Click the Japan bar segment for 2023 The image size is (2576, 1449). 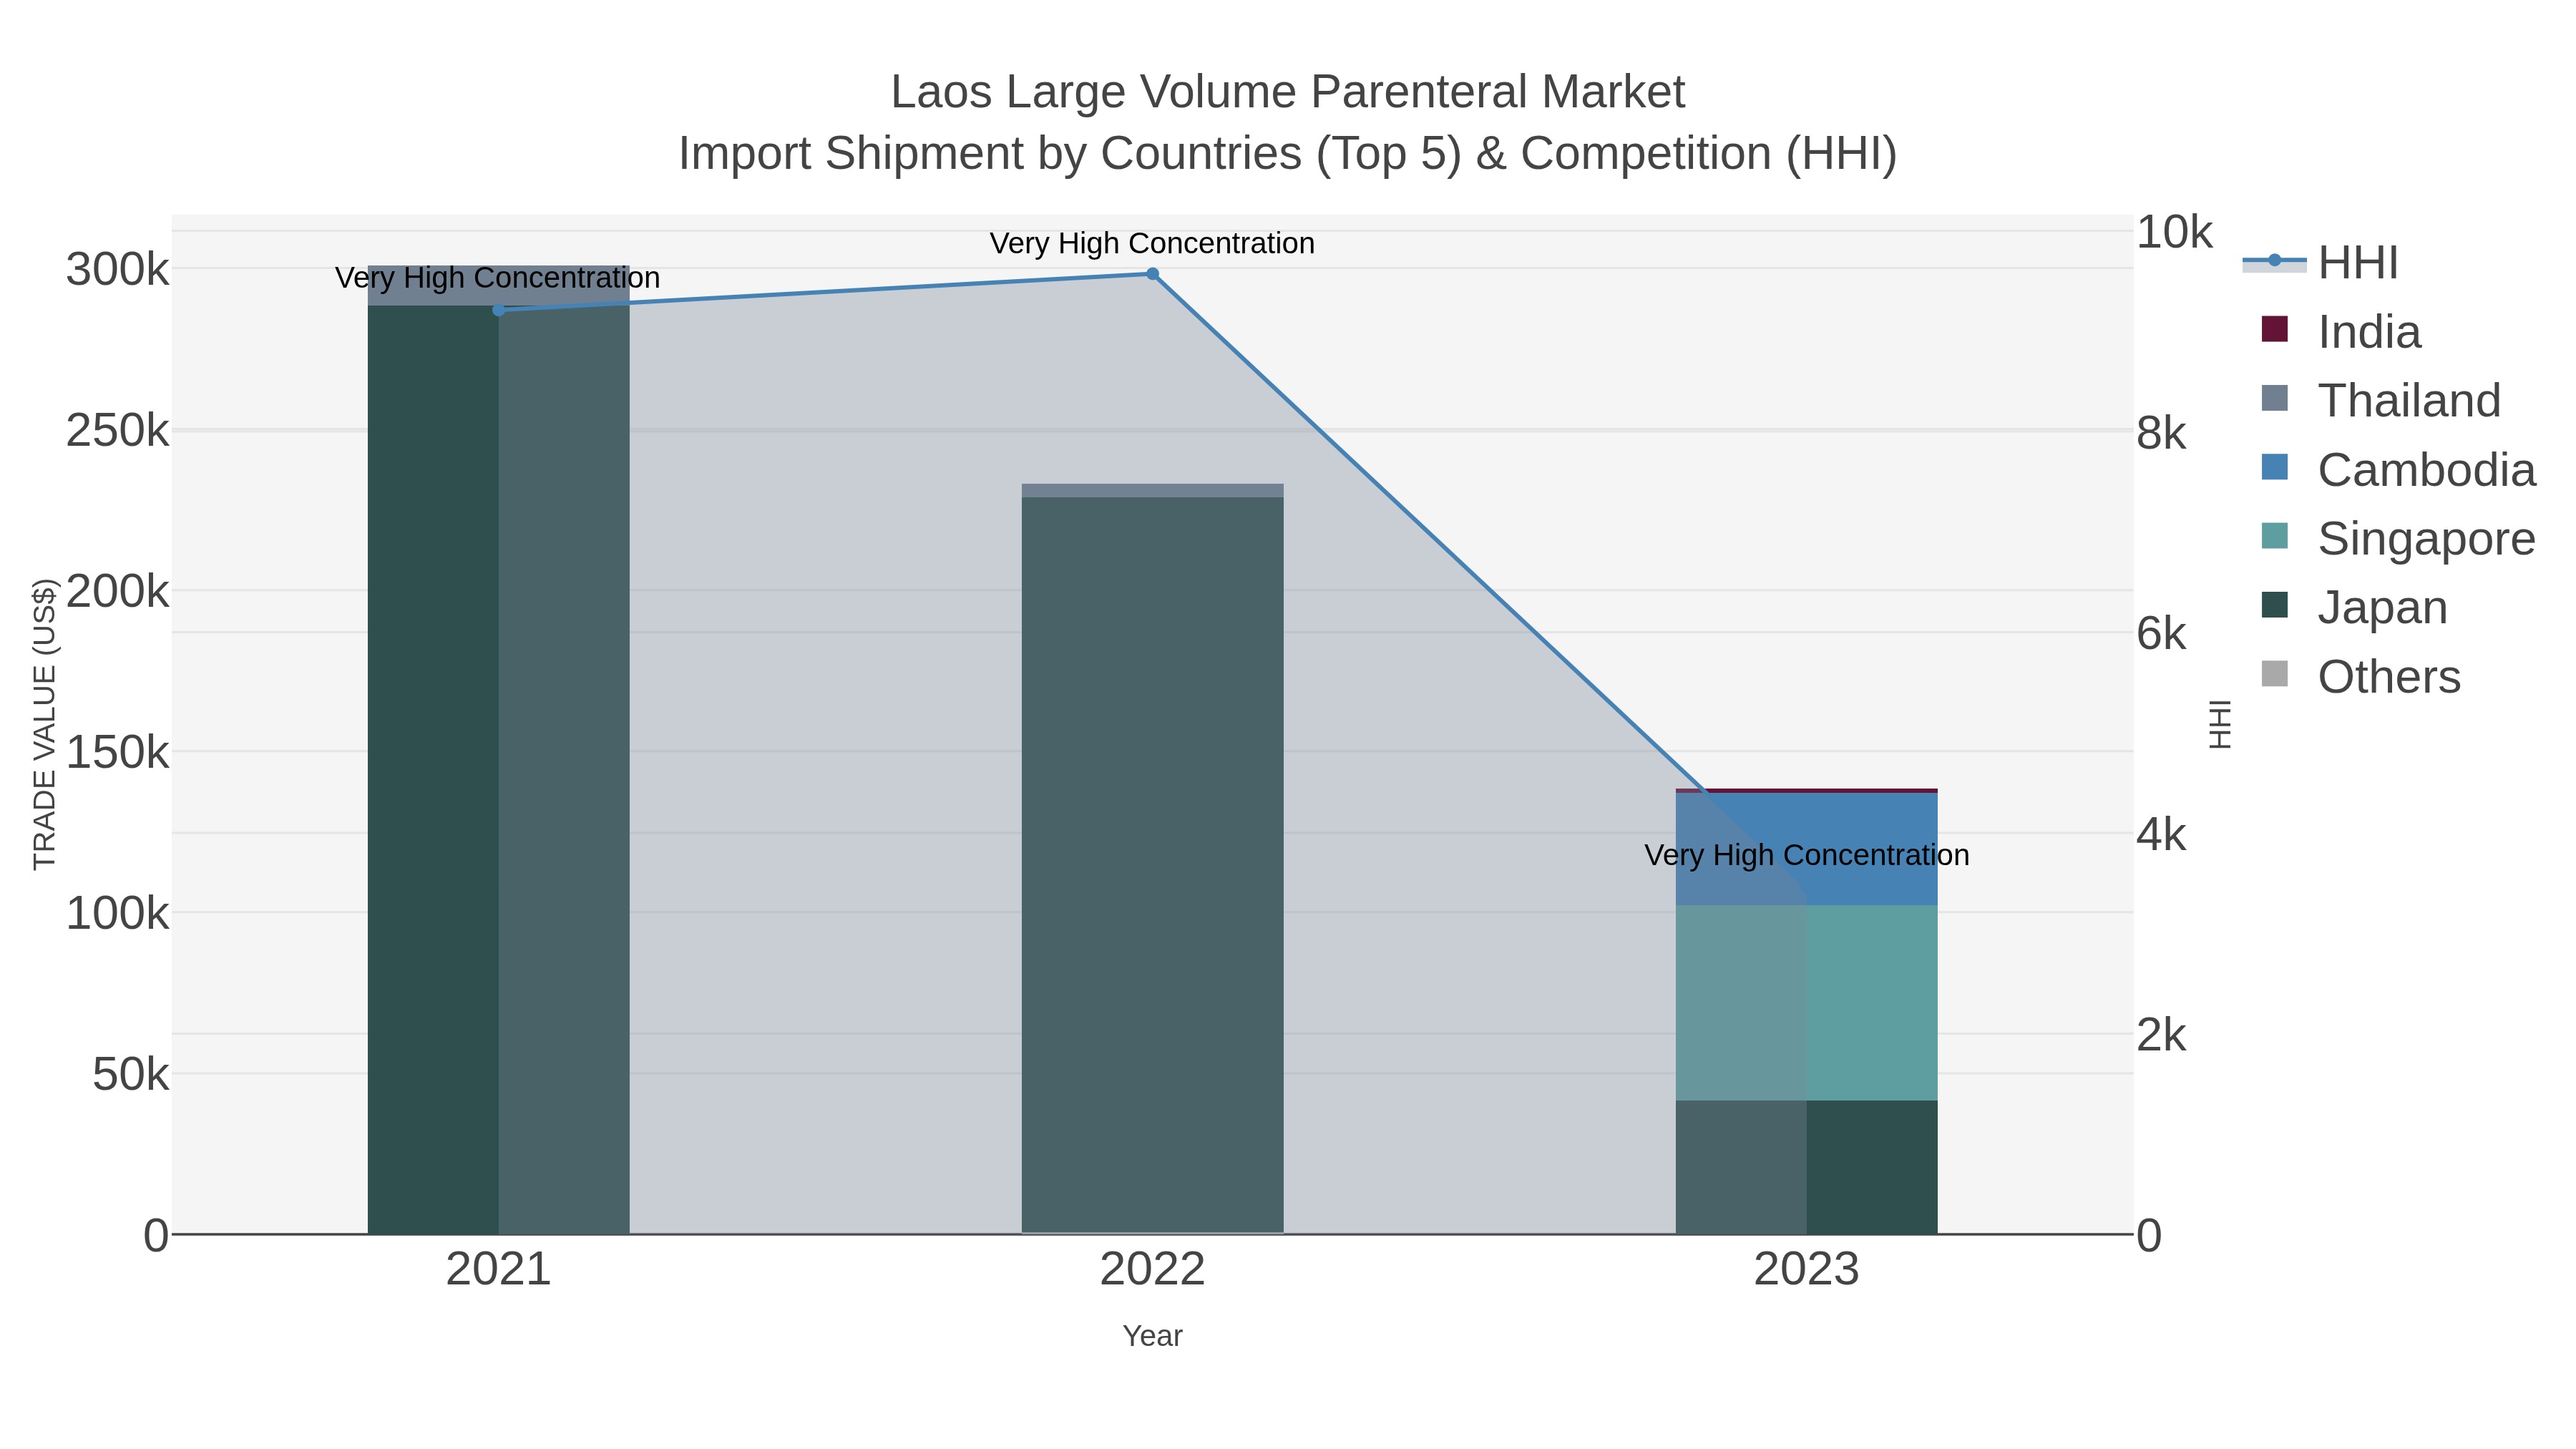[x=1807, y=1167]
